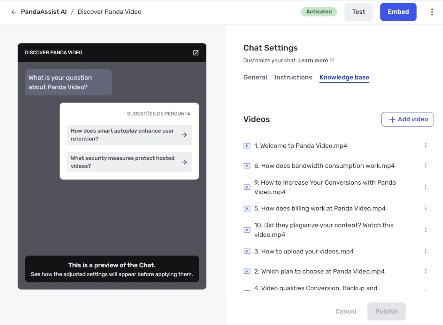443x325 pixels.
Task: Open options menu for upload your videos.mp4
Action: tap(426, 251)
